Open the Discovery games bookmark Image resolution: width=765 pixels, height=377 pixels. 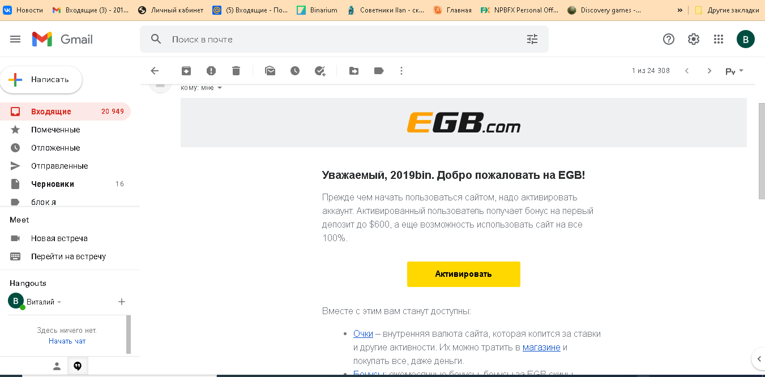coord(605,10)
